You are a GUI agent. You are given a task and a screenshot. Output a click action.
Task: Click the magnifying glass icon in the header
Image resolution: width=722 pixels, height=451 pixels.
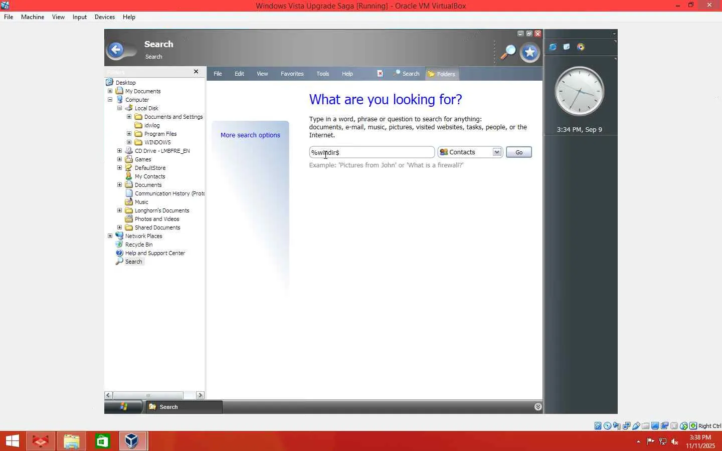tap(508, 52)
